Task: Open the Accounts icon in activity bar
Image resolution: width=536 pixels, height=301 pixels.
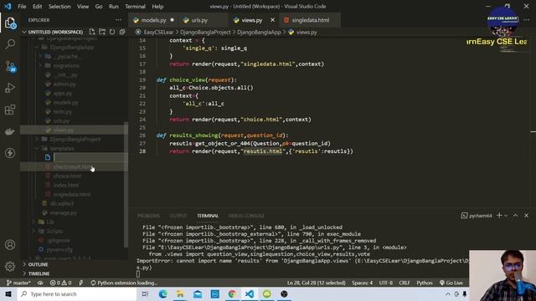Action: click(10, 245)
